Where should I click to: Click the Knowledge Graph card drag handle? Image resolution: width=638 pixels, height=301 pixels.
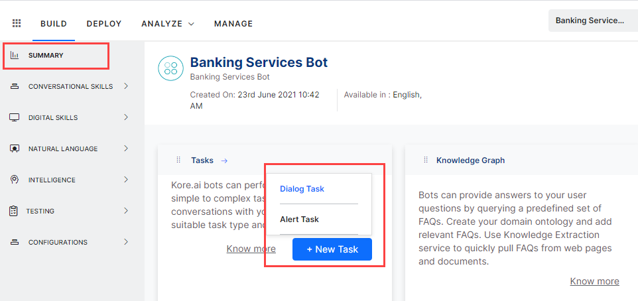426,160
